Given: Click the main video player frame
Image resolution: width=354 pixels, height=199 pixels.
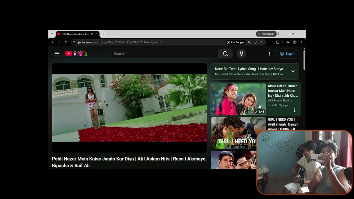Looking at the screenshot, I should (x=129, y=108).
